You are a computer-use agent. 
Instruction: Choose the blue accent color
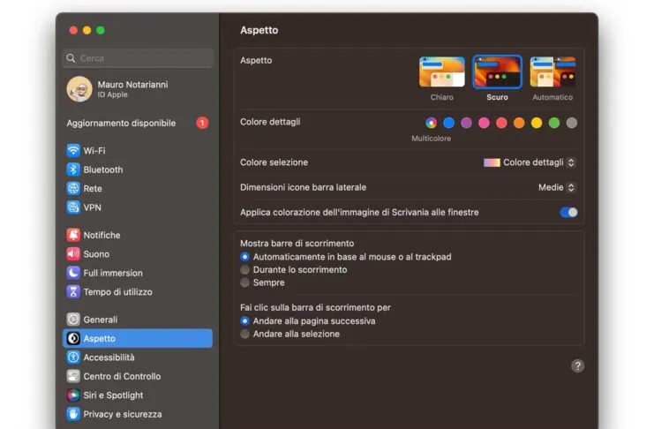(x=448, y=123)
